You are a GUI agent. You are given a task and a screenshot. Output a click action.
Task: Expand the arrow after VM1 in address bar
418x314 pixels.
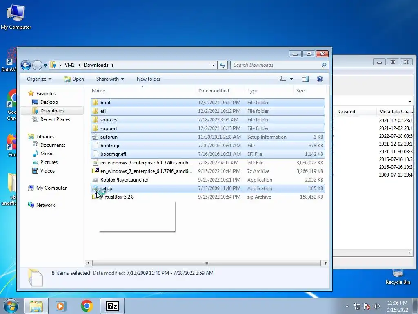[x=80, y=65]
